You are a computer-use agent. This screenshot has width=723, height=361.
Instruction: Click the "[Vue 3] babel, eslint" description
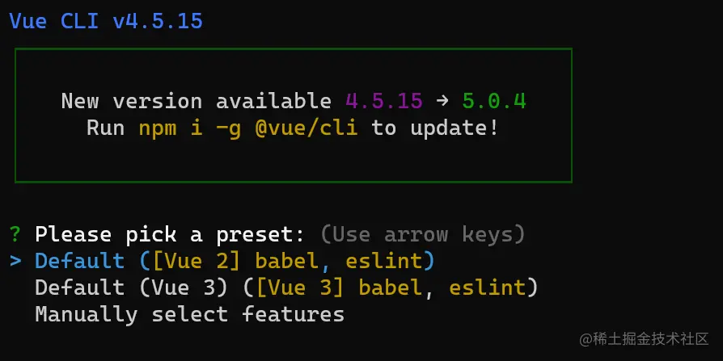click(396, 288)
